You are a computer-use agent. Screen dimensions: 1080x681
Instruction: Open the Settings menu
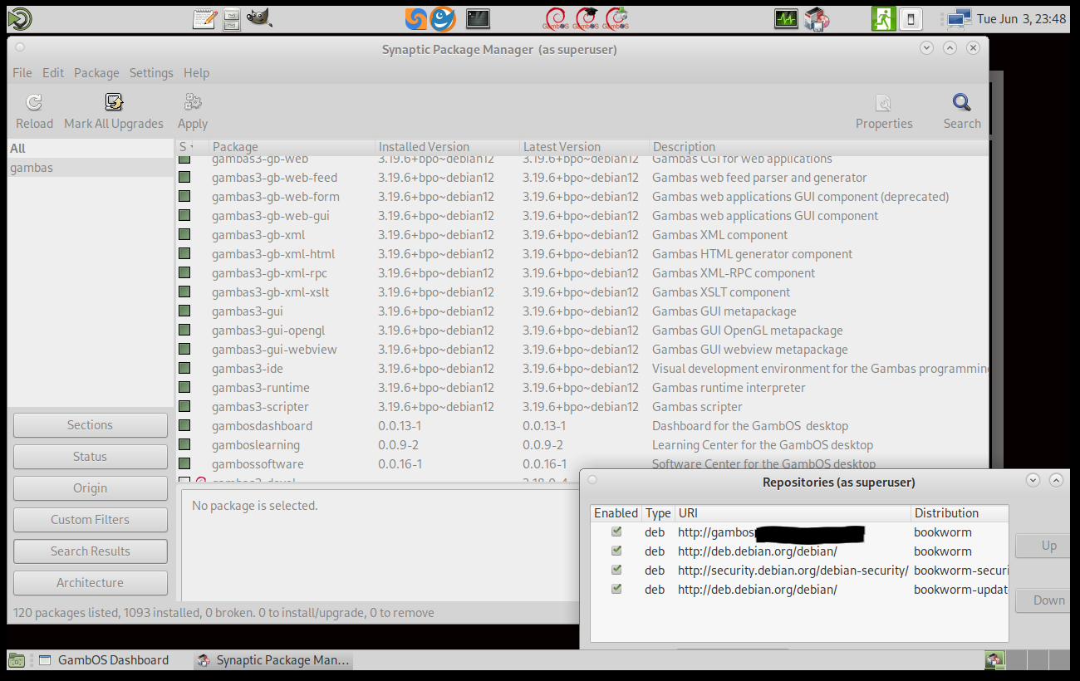coord(151,73)
